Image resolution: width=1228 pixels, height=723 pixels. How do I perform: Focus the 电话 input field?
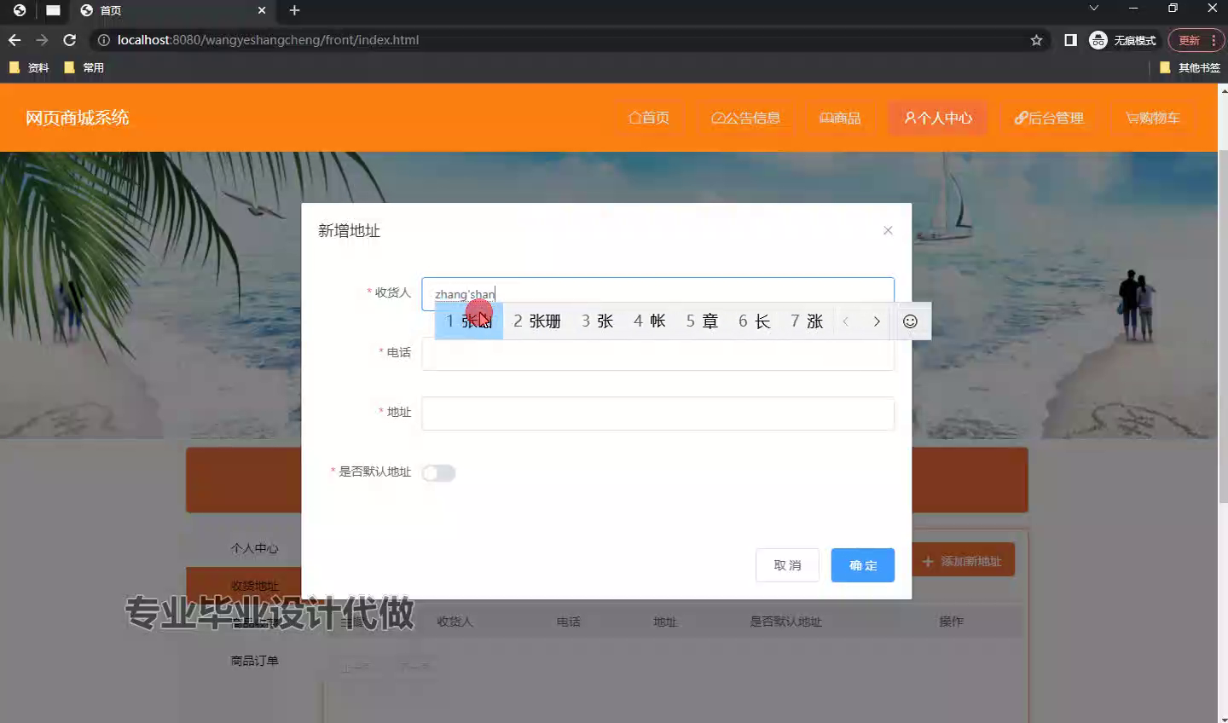click(657, 354)
